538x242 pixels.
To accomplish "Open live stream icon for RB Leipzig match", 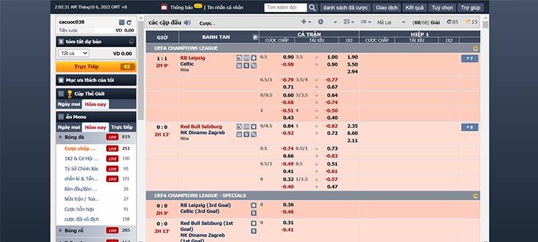I will (239, 58).
